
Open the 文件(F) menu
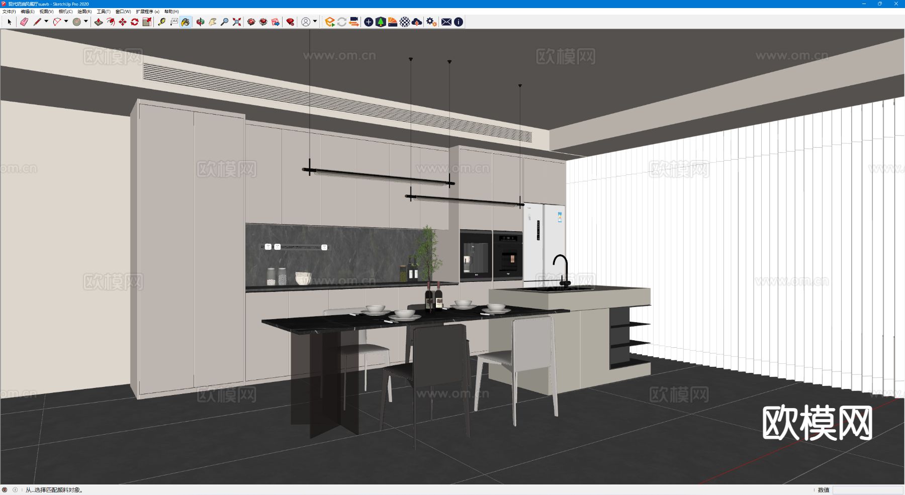(x=9, y=12)
